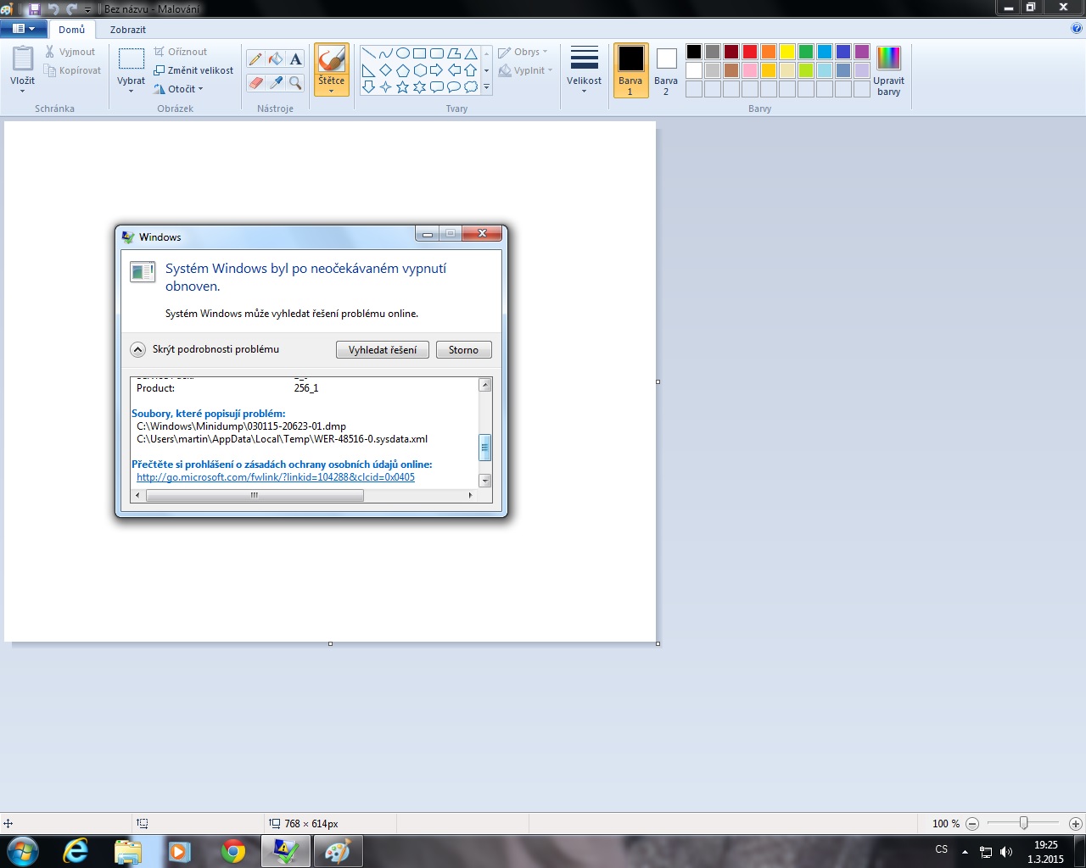Viewport: 1086px width, 868px height.
Task: Open Windows Explorer from the taskbar
Action: (x=127, y=851)
